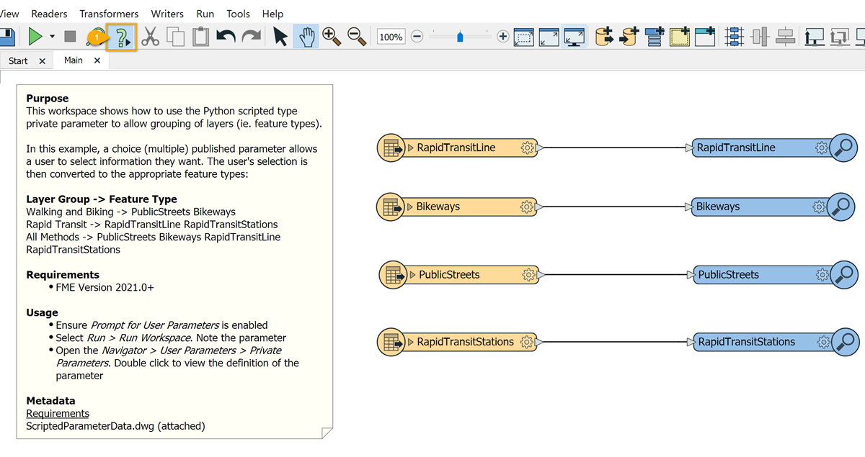Click the Undo arrow icon
The height and width of the screenshot is (457, 865).
point(226,37)
